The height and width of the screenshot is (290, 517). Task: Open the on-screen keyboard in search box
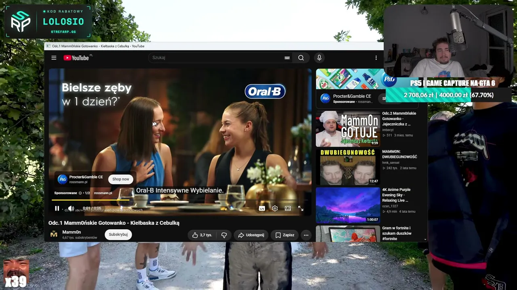287,58
